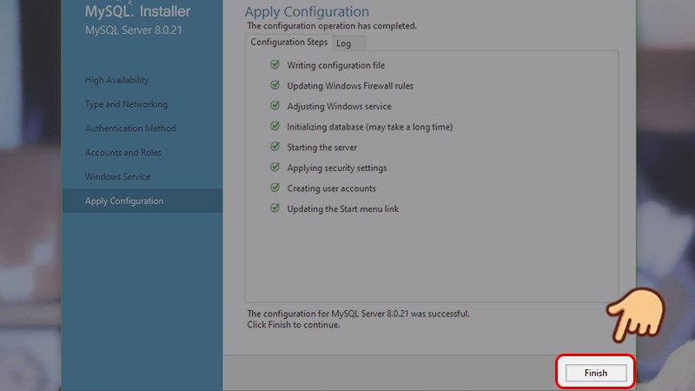Go to High Availability step in sidebar
Viewport: 695px width, 391px height.
tap(116, 80)
